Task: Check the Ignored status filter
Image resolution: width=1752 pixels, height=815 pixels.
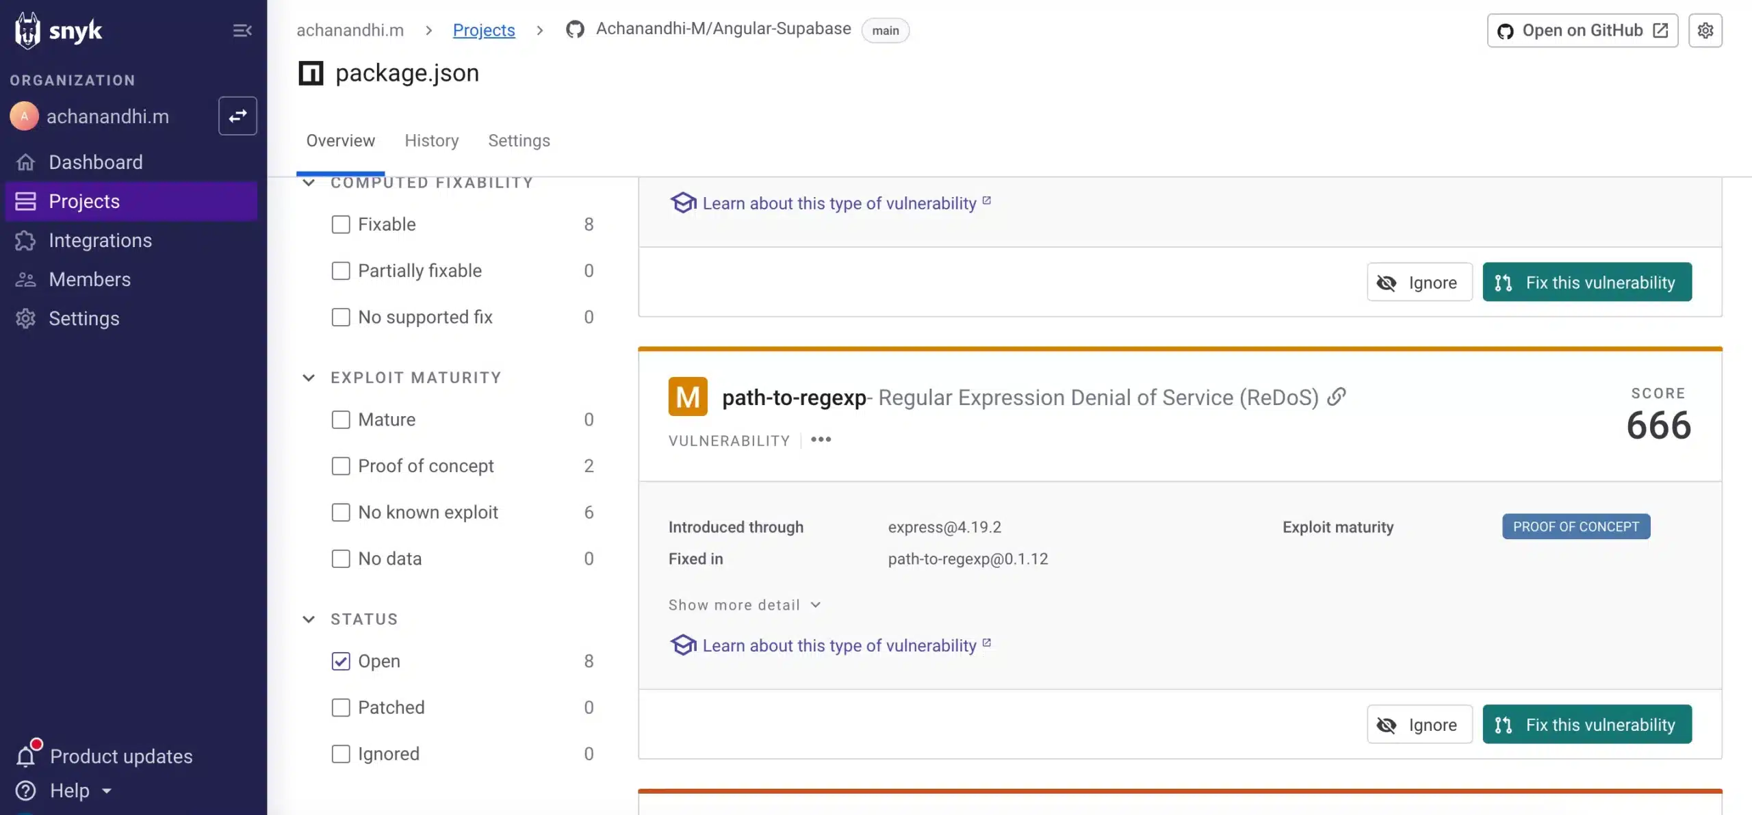Action: coord(340,754)
